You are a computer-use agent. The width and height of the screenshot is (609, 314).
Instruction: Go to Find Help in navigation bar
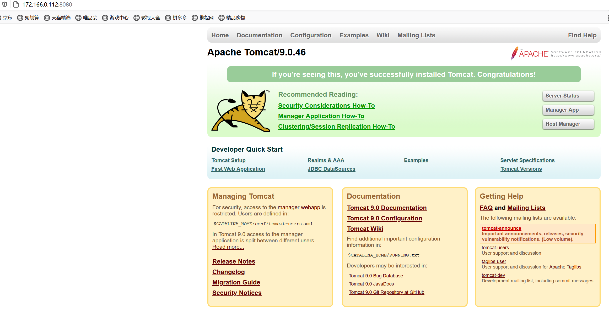pos(582,35)
